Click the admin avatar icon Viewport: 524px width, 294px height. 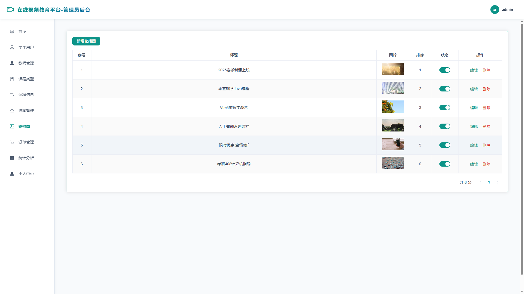click(x=495, y=10)
